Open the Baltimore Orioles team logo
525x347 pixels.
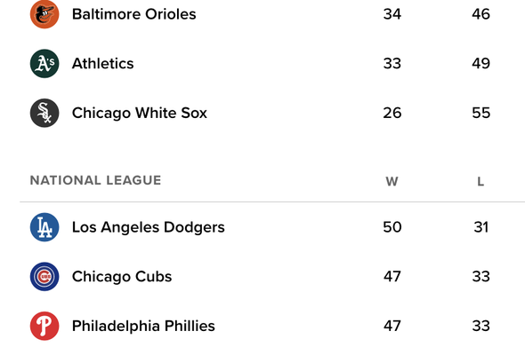(44, 14)
